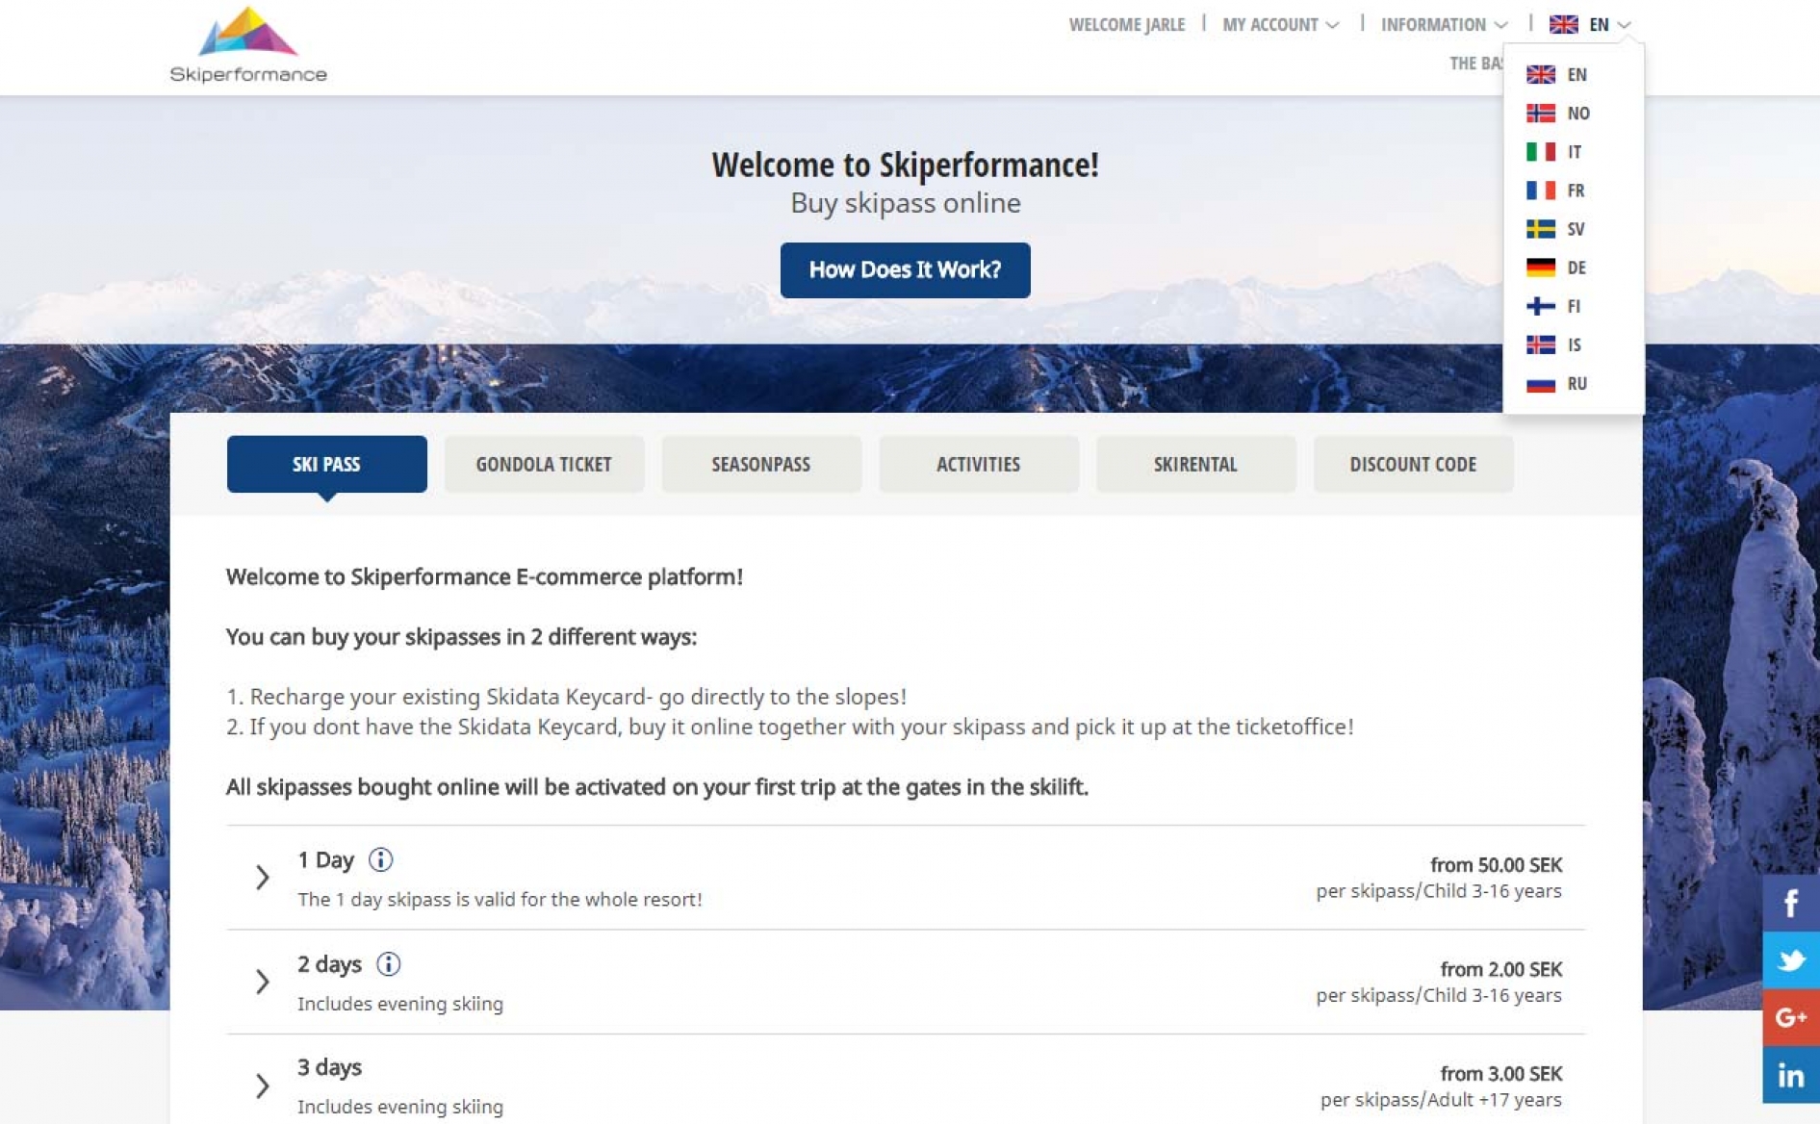The image size is (1820, 1124).
Task: Switch to the Activities tab
Action: pos(978,464)
